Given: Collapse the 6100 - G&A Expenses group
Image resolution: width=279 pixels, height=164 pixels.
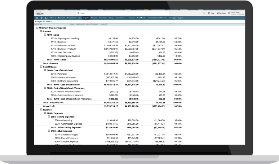Looking at the screenshot, I should pyautogui.click(x=49, y=131).
